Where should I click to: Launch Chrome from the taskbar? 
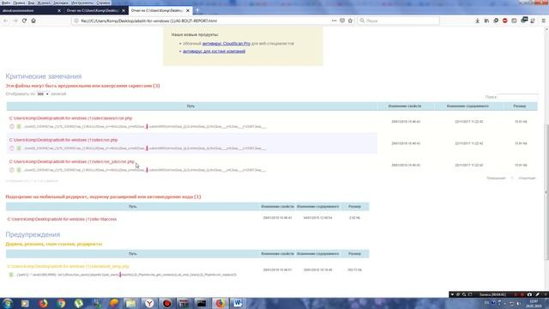pyautogui.click(x=61, y=303)
